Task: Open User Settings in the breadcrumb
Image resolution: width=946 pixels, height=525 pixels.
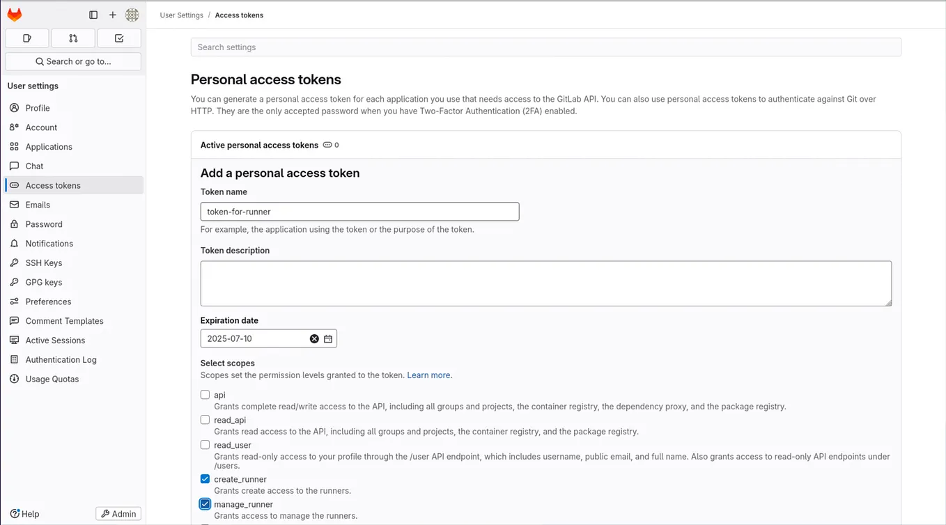Action: coord(181,15)
